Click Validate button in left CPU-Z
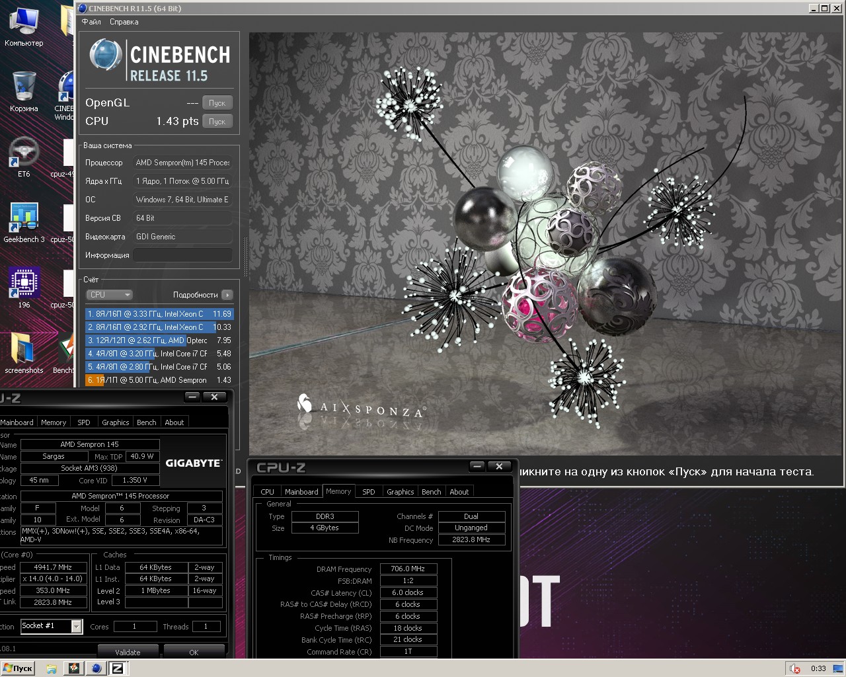The image size is (846, 677). click(x=128, y=653)
